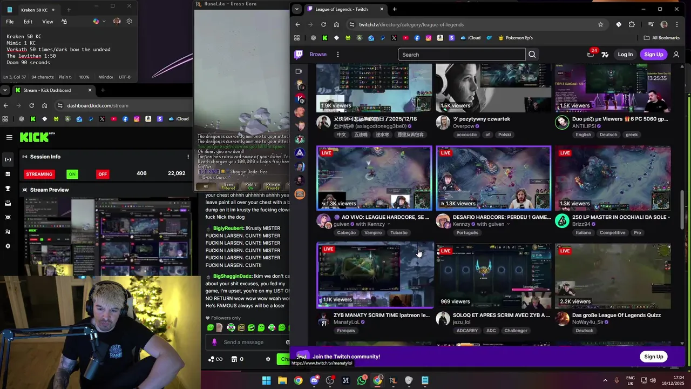This screenshot has width=691, height=389.
Task: Click the Twitch sidebar video camera icon
Action: (x=299, y=71)
